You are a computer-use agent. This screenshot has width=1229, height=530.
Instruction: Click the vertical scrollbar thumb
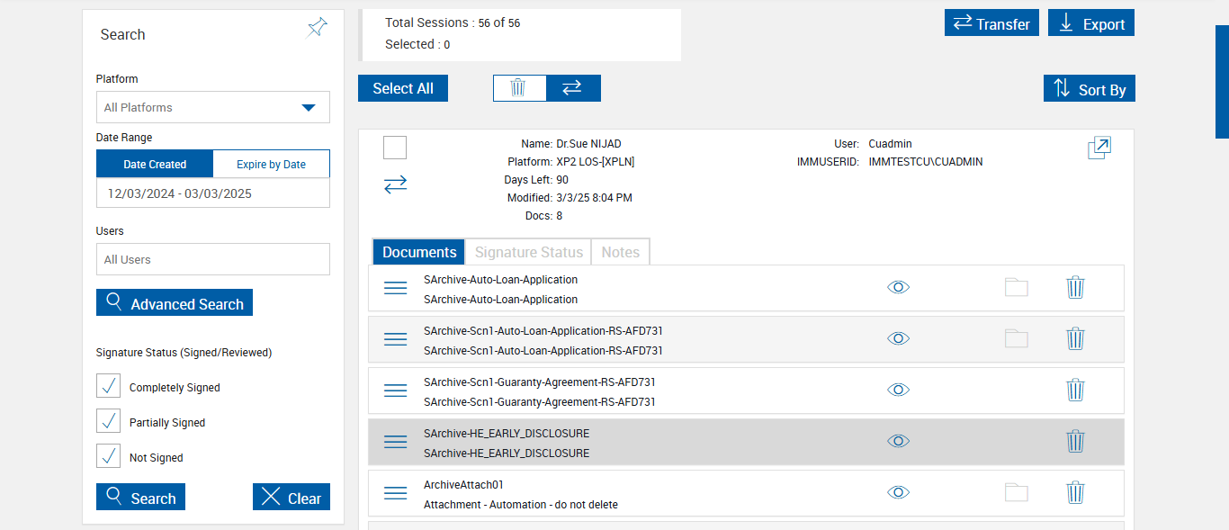coord(1222,81)
